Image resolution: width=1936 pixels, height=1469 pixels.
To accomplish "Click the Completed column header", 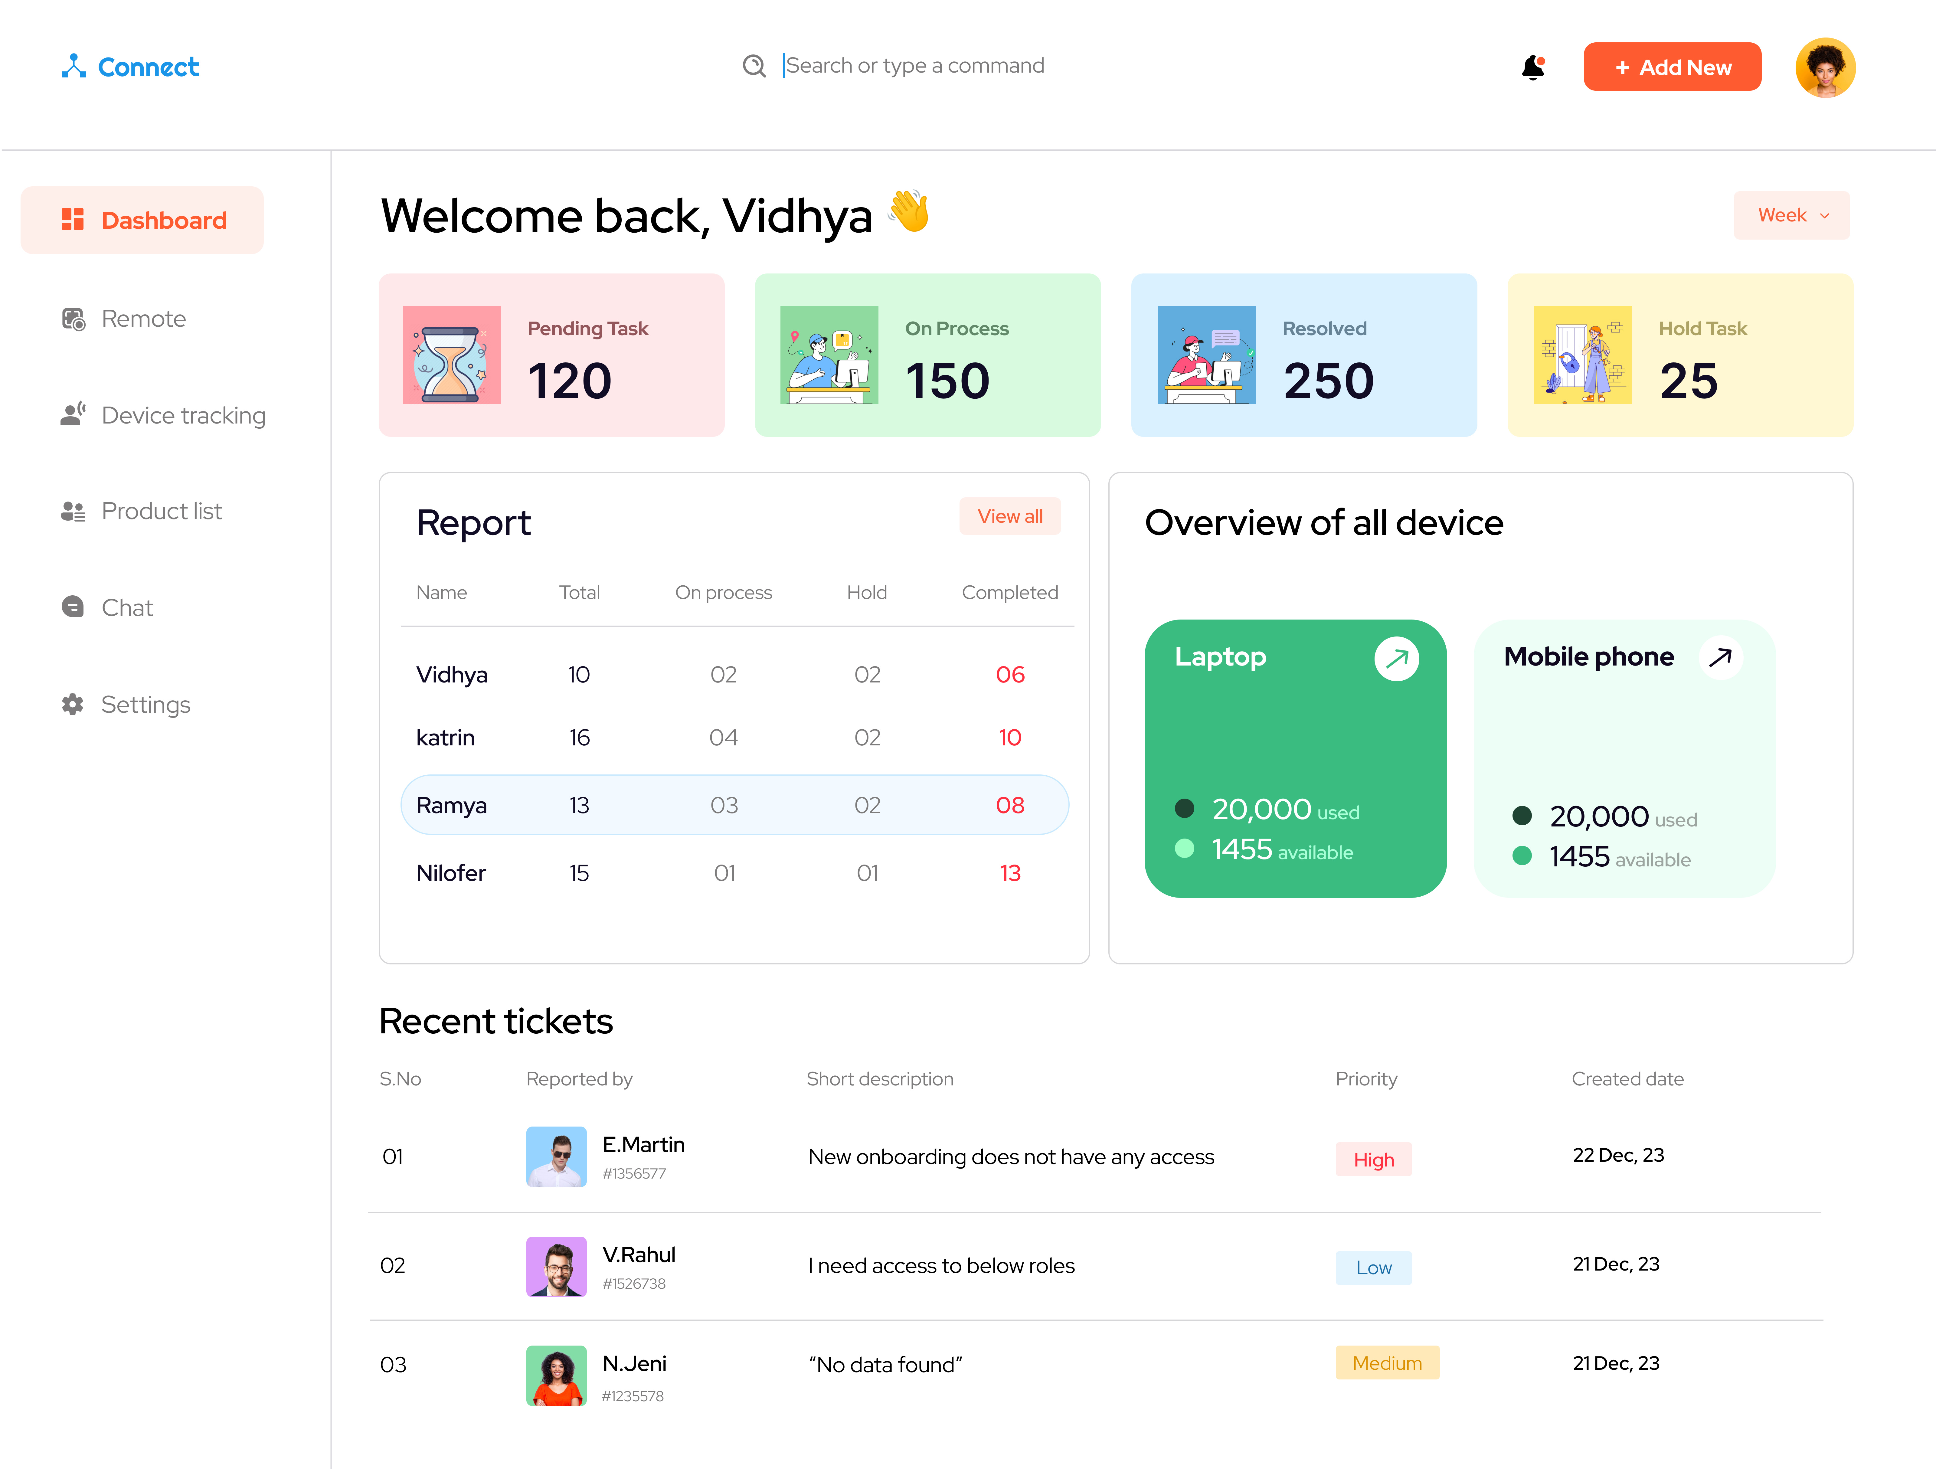I will (1010, 593).
